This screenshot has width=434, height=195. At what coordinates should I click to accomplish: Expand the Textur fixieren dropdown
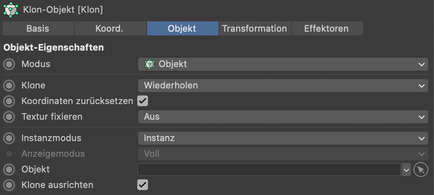[283, 117]
